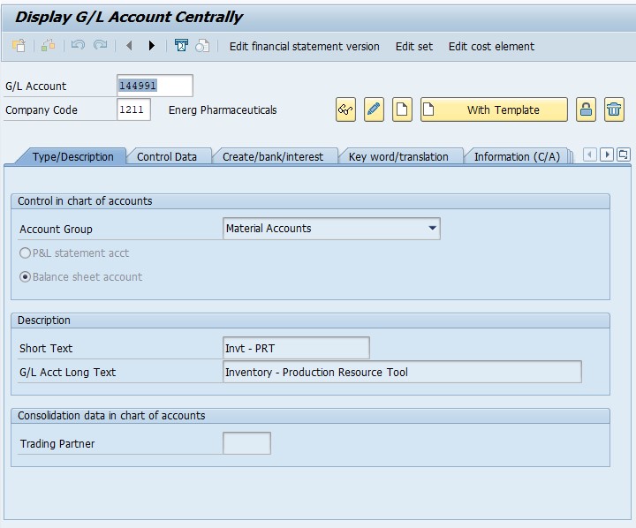Click the display/change toggle icon
Screen dimensions: 636x528
(x=49, y=45)
